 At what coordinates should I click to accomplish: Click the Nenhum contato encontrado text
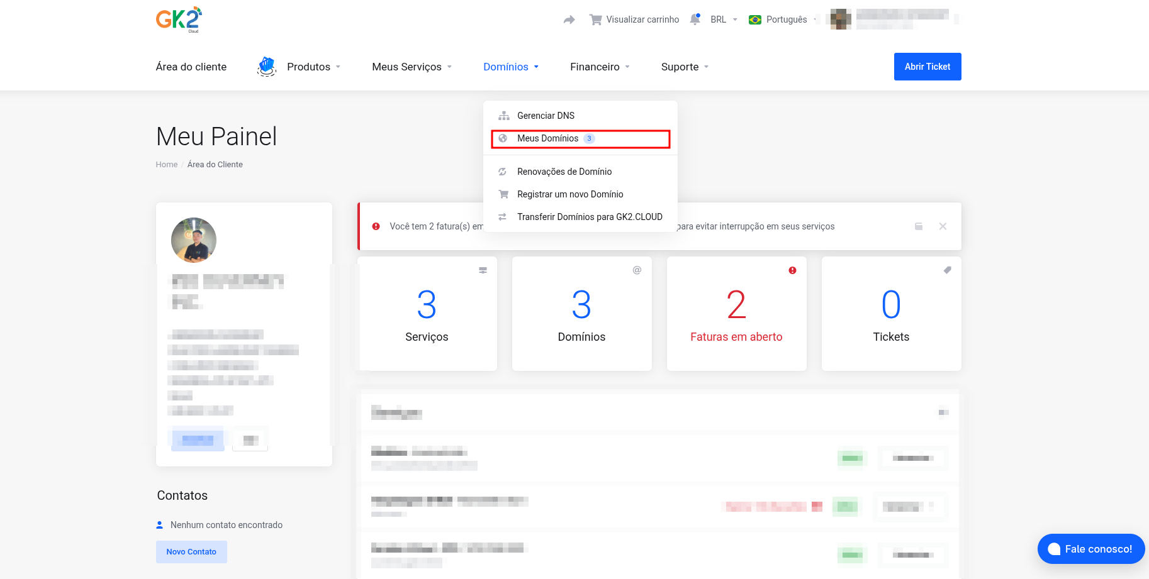(227, 525)
